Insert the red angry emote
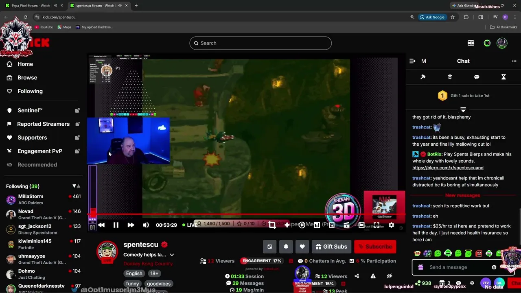This screenshot has width=521, height=293. coord(479,254)
